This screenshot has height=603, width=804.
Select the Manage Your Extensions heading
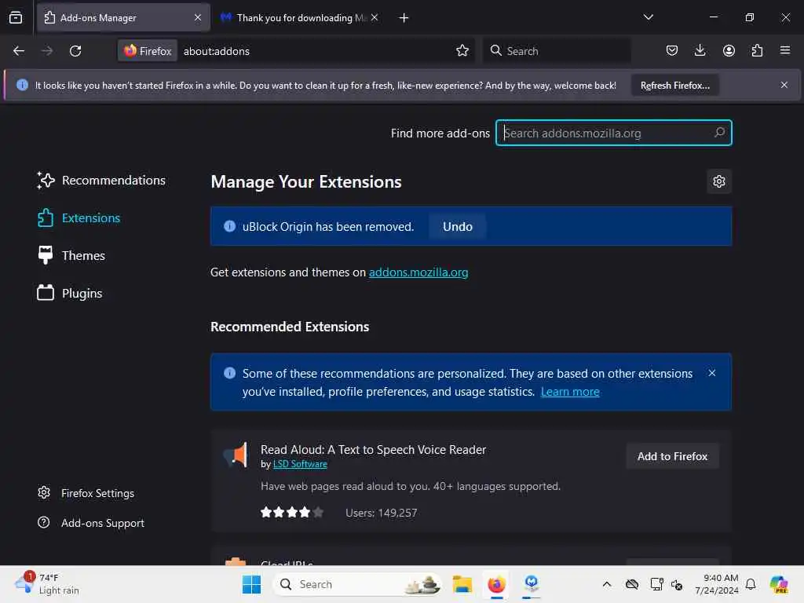pyautogui.click(x=306, y=182)
